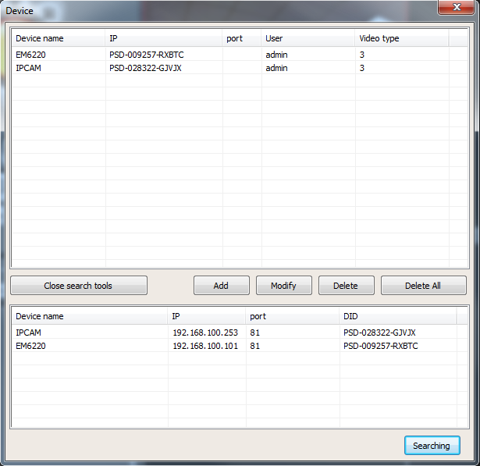Viewport: 480px width, 466px height.
Task: Click the User column header
Action: pos(308,38)
